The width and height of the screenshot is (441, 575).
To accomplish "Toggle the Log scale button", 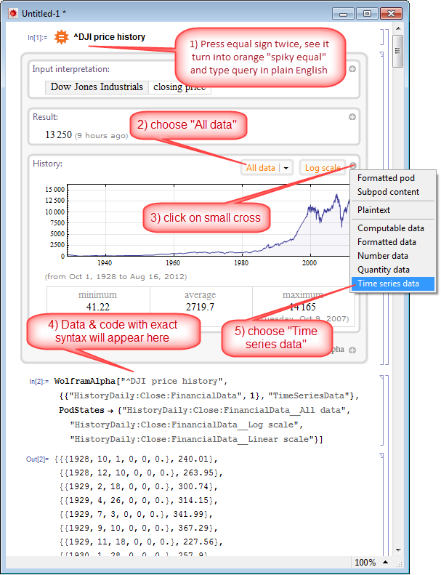I will (323, 168).
